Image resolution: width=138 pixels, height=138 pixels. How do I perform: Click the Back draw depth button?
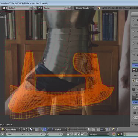(135, 98)
